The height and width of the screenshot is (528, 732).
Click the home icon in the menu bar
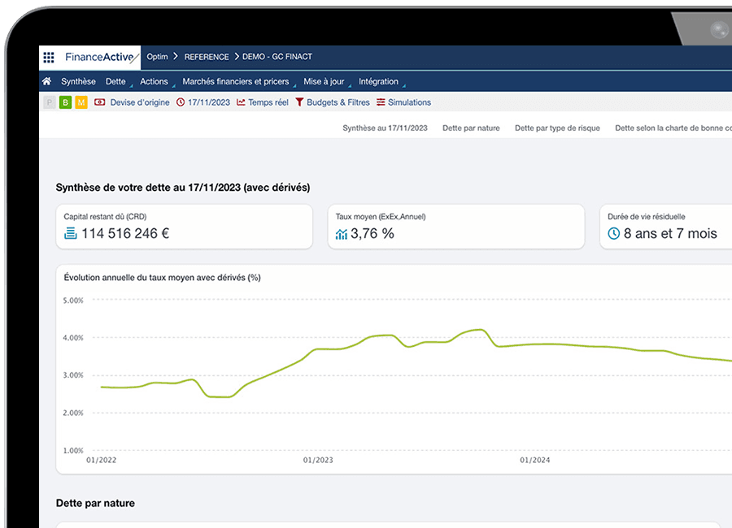click(x=47, y=82)
